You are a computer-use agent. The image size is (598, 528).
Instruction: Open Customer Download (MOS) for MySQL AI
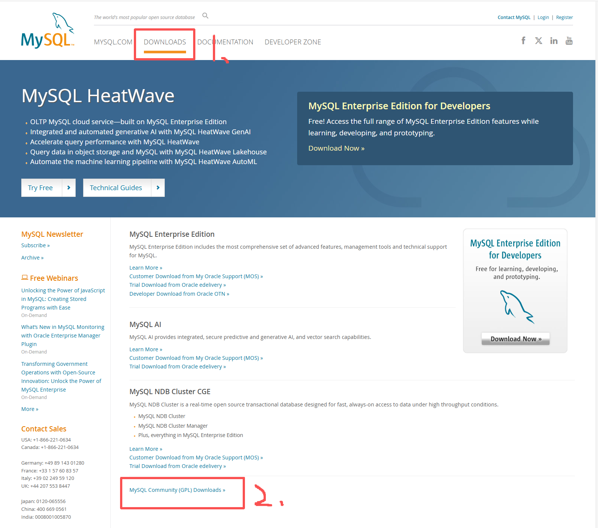[196, 358]
